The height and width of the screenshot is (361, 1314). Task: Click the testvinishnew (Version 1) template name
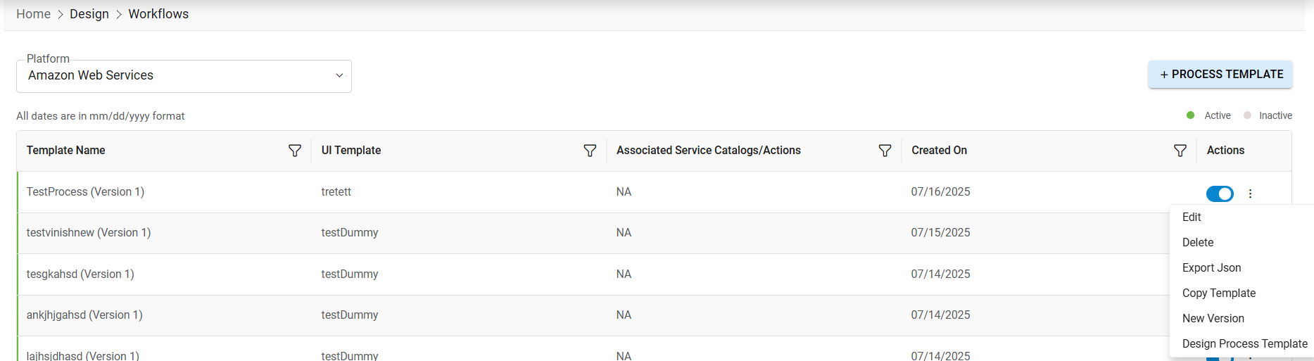tap(89, 233)
